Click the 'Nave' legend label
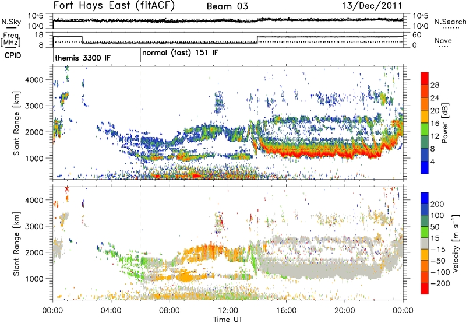466x323 pixels. click(x=443, y=40)
